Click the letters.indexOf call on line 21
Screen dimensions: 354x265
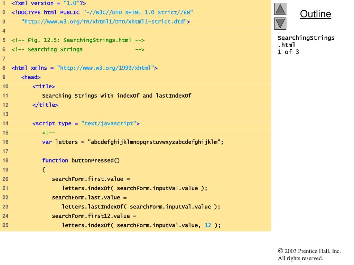(x=134, y=188)
